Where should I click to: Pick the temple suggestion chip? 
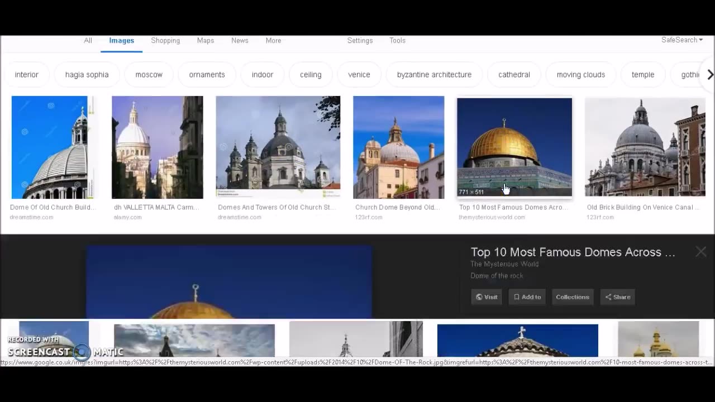[x=643, y=75]
